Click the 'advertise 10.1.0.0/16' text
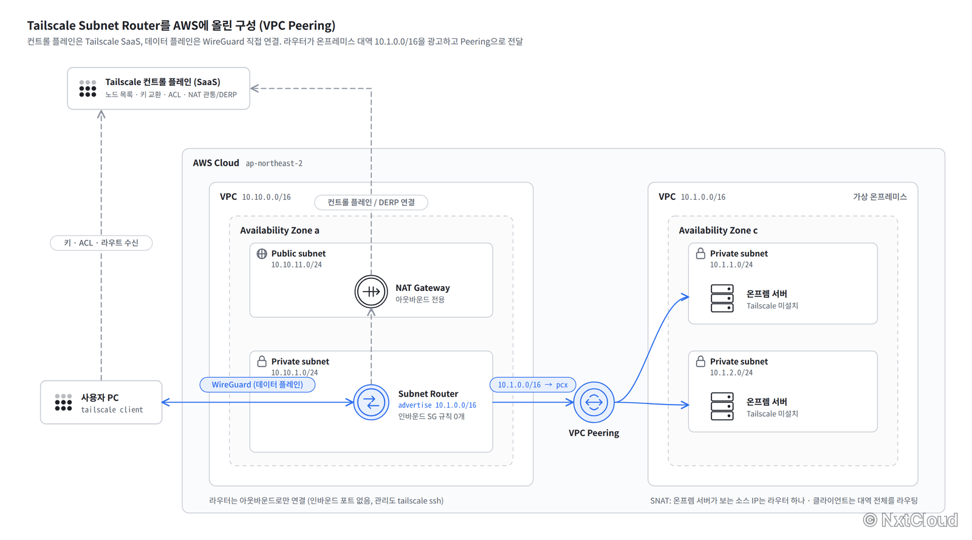Screen dimensions: 972x540 click(437, 405)
